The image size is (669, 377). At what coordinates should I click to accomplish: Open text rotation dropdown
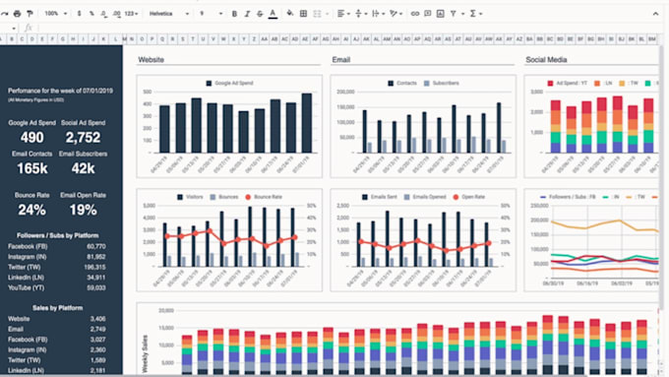coord(395,14)
